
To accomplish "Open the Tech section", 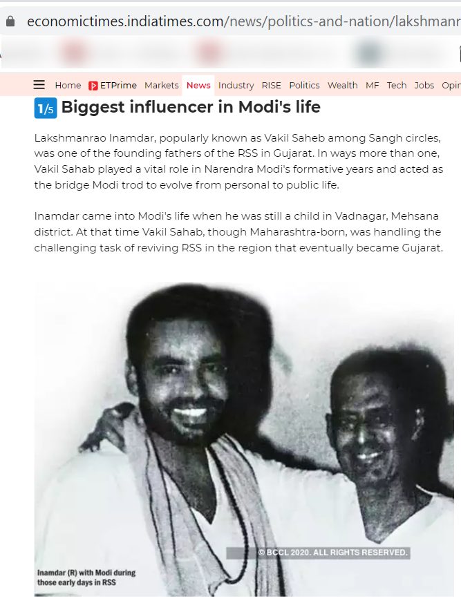I will (396, 85).
